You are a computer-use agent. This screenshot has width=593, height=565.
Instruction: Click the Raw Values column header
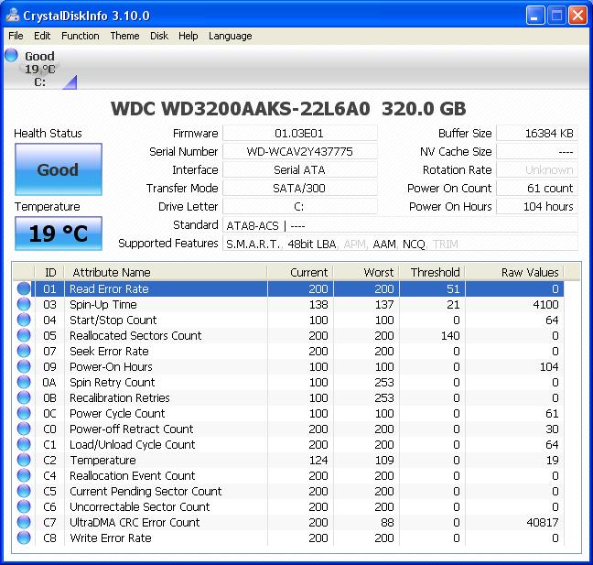tap(514, 272)
